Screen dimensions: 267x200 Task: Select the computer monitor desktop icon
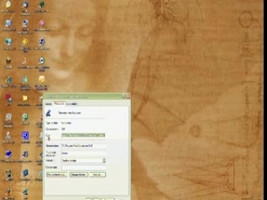[8, 23]
